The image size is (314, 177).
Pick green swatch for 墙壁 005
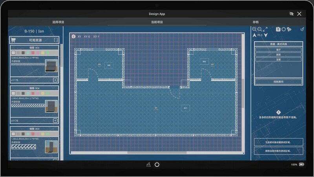pyautogui.click(x=47, y=53)
